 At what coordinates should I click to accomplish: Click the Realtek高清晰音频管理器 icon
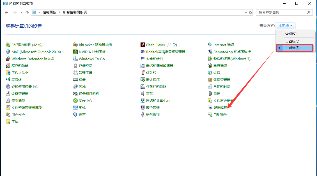(x=143, y=52)
